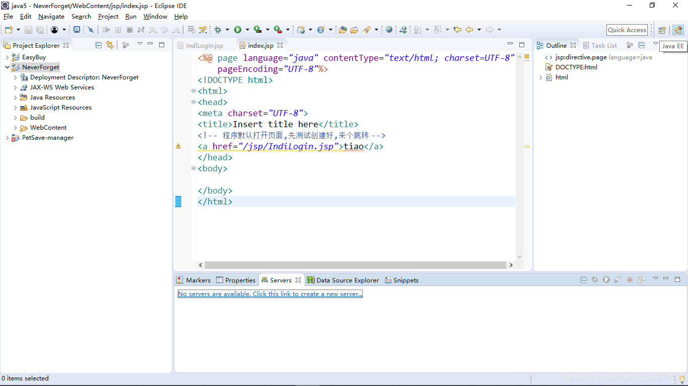This screenshot has height=386, width=688.
Task: Close the index.jsp editor tab
Action: click(x=280, y=45)
